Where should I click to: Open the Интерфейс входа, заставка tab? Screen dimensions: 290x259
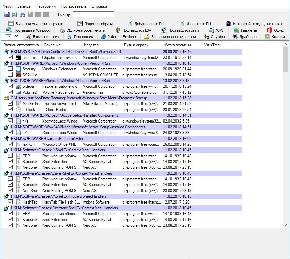click(x=254, y=24)
